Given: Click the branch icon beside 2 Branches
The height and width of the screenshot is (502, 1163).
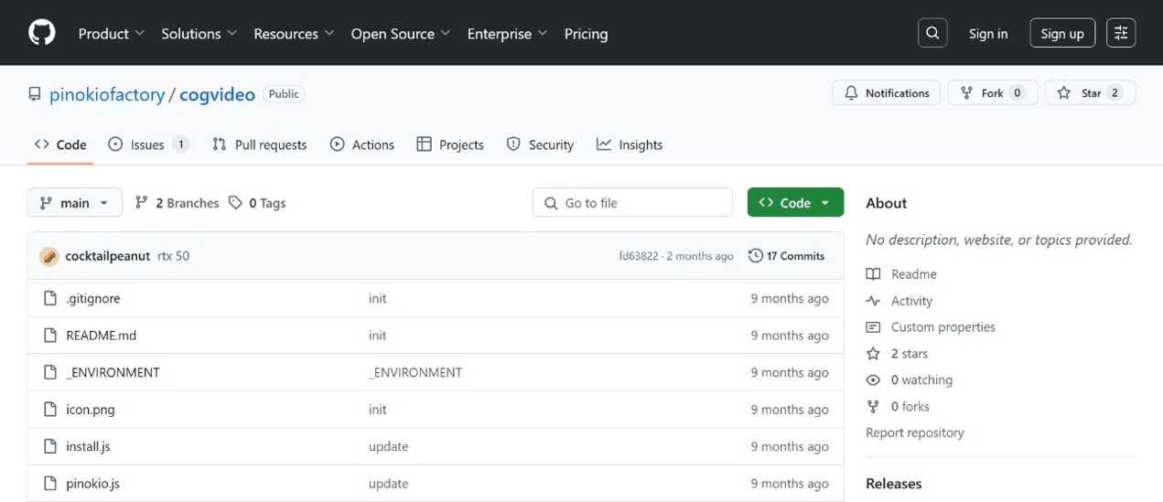Looking at the screenshot, I should [141, 203].
